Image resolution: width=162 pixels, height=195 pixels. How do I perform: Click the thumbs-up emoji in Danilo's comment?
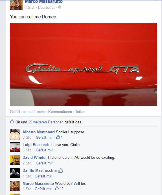pos(60,170)
